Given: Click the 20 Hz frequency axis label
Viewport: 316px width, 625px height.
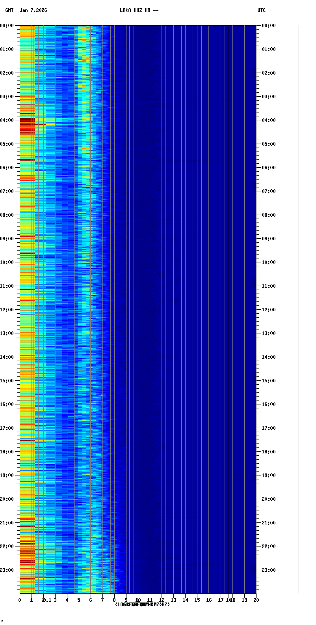Looking at the screenshot, I should tap(256, 600).
